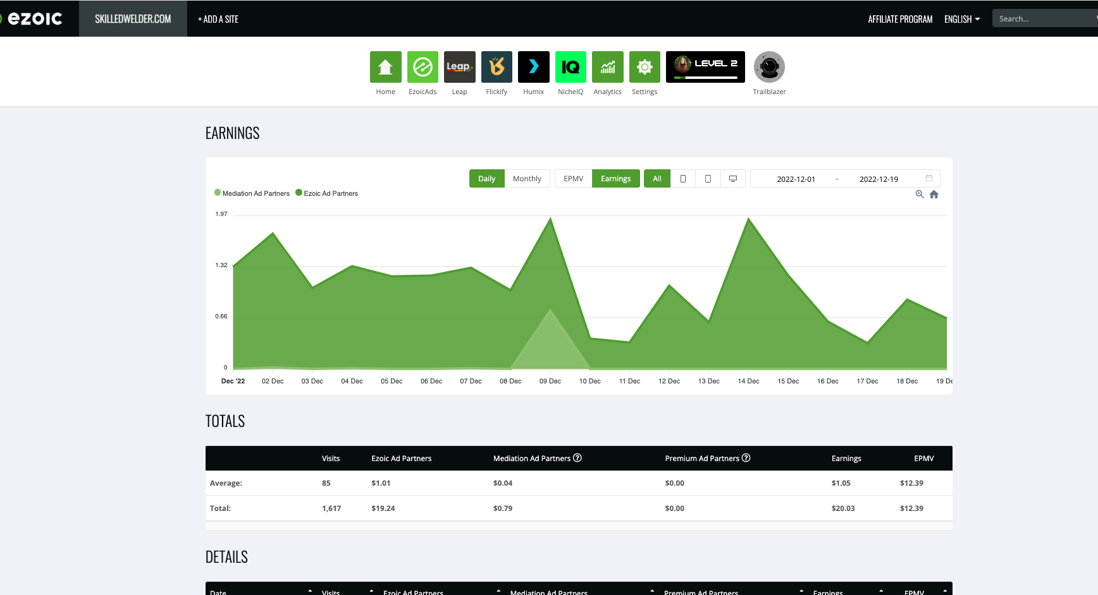
Task: Open the Settings gear icon
Action: tap(645, 67)
